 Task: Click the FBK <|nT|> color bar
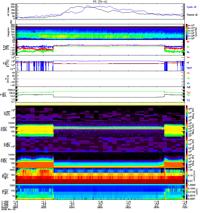(187, 191)
